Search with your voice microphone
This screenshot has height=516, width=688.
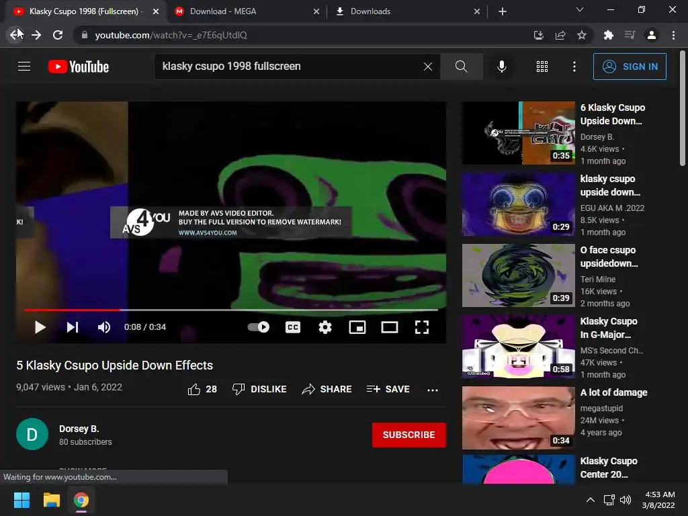point(502,67)
